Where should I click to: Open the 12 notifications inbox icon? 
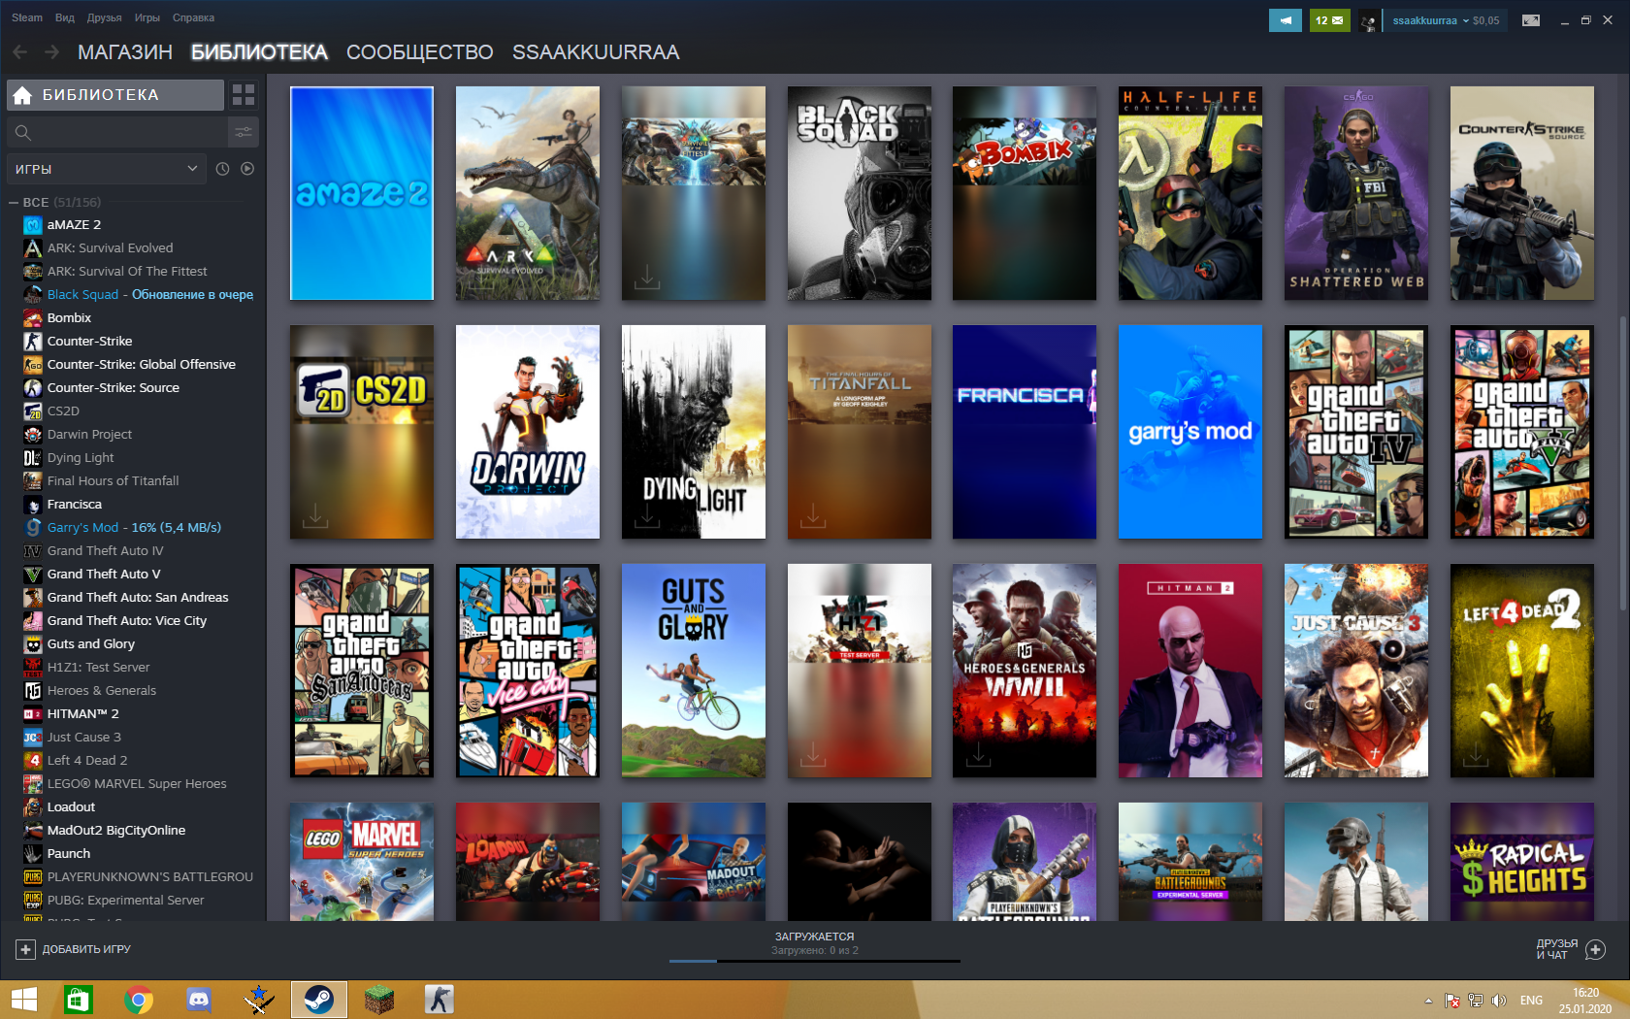point(1329,20)
